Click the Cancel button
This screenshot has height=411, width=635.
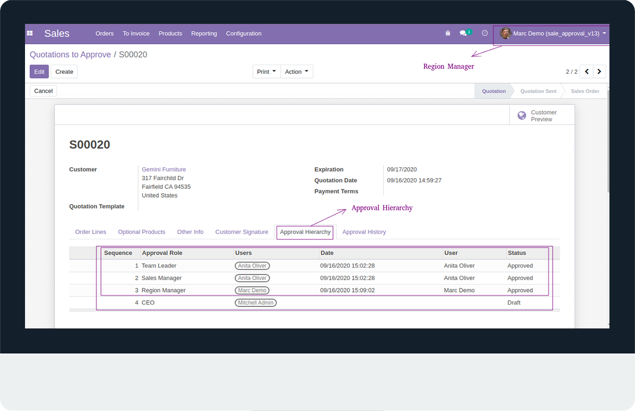tap(43, 91)
